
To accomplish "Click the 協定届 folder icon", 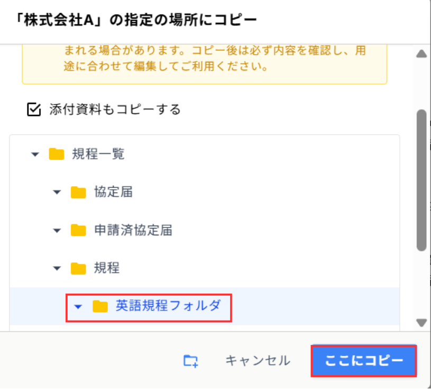I will (x=78, y=192).
